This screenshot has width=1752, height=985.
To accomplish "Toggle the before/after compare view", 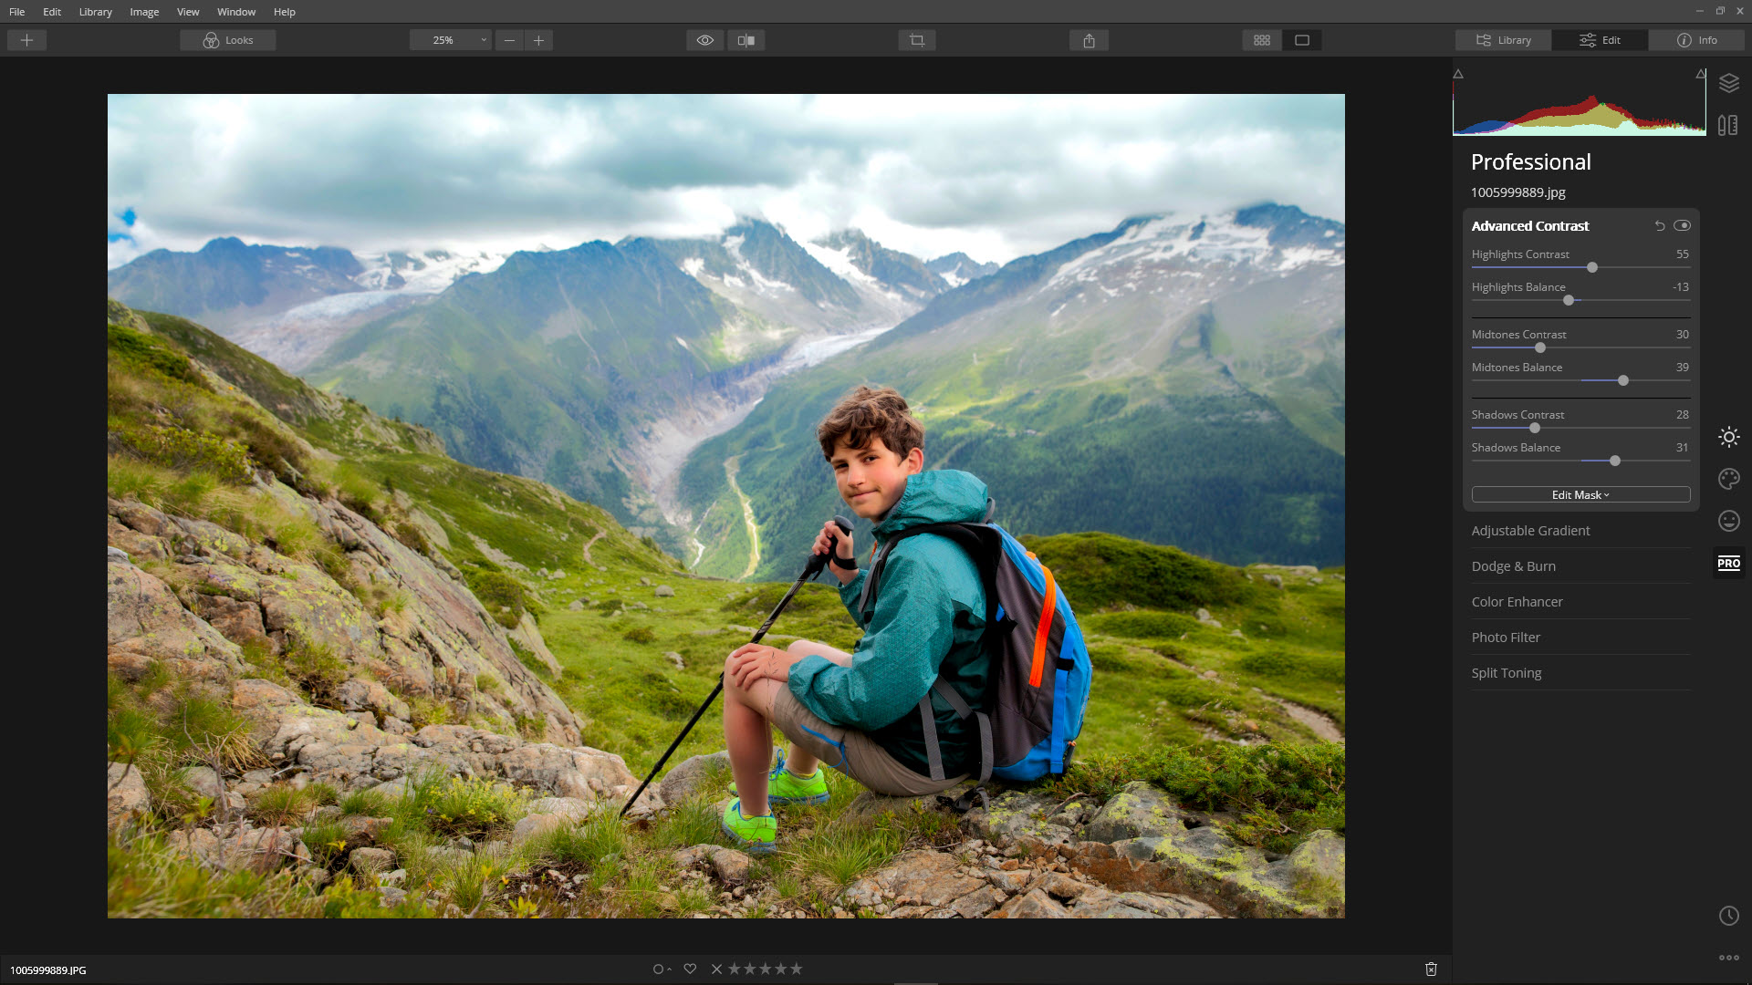I will 746,40.
